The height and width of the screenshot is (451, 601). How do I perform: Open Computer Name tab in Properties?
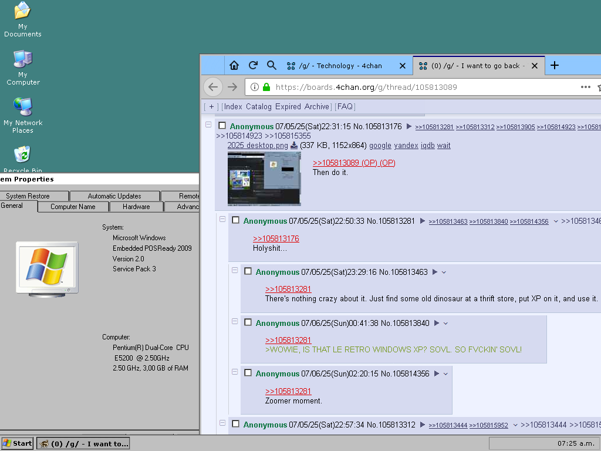[73, 207]
